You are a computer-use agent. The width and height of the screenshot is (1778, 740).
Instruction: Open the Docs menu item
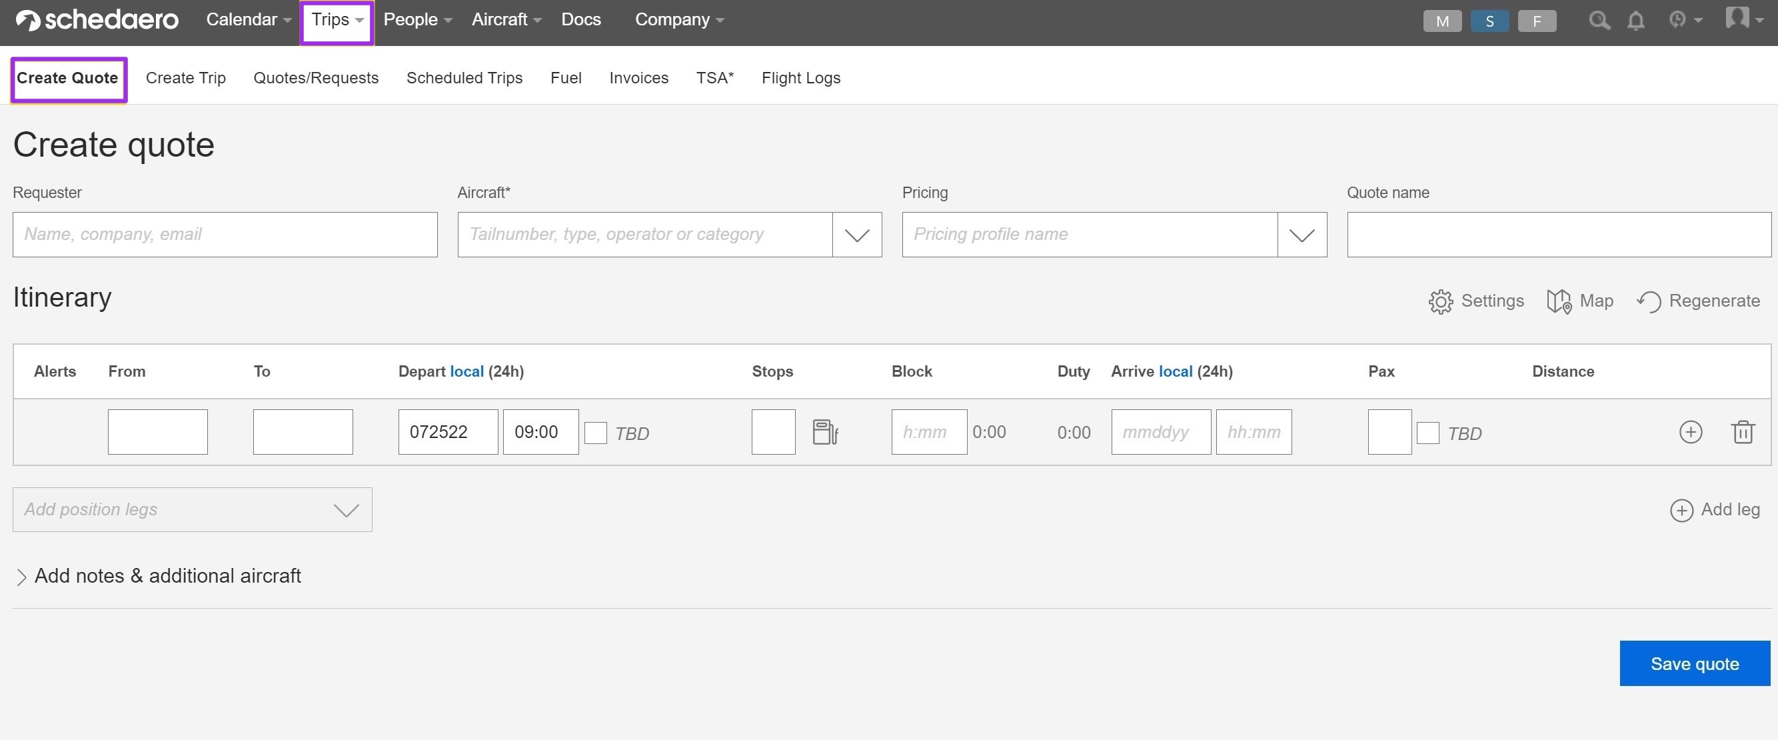pos(580,19)
